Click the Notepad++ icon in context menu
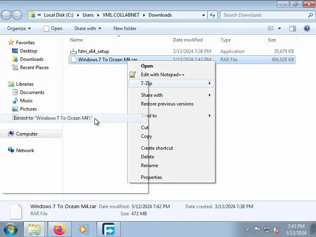The image size is (316, 237). coord(133,75)
